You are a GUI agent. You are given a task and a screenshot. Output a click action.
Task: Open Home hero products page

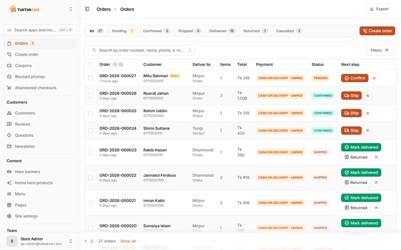[x=40, y=183]
